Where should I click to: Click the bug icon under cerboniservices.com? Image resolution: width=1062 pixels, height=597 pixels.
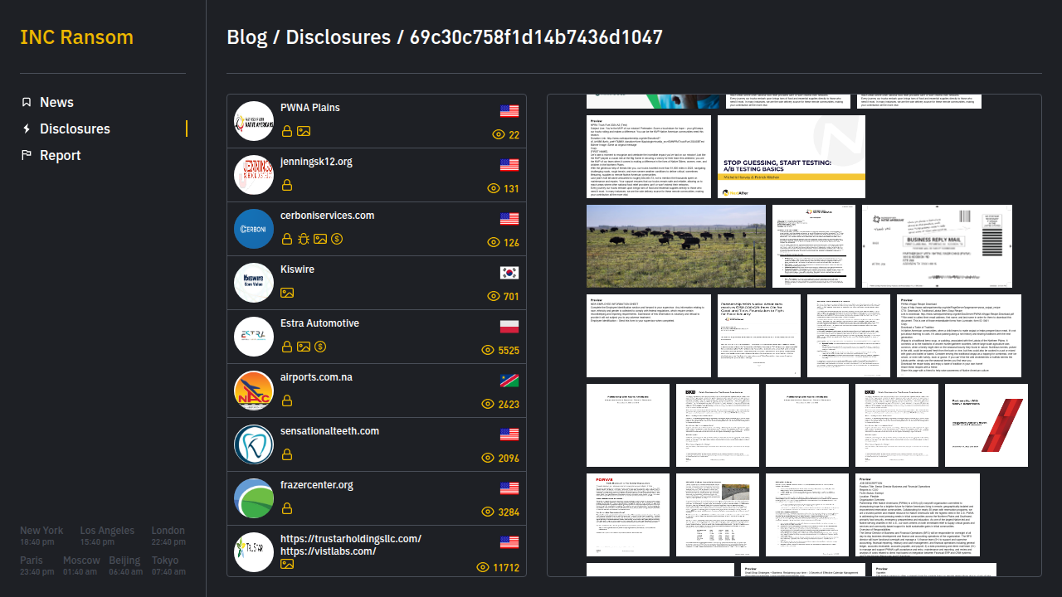click(304, 239)
